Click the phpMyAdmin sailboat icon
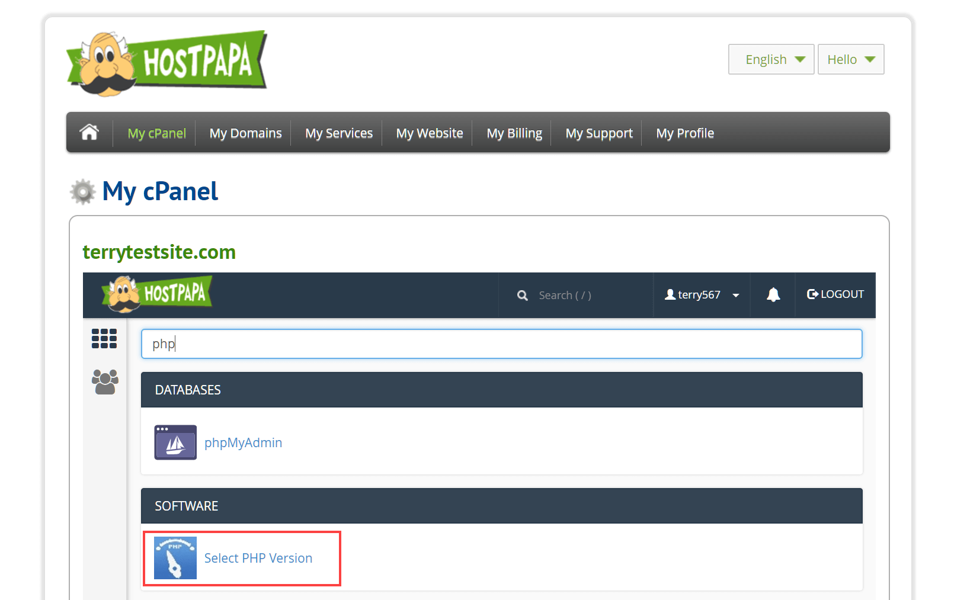 pyautogui.click(x=175, y=442)
